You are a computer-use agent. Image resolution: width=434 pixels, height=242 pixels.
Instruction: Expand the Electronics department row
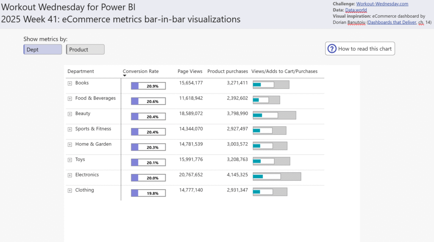click(70, 175)
